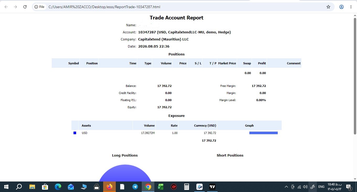Open the Wi-Fi network tray icon

tap(299, 187)
